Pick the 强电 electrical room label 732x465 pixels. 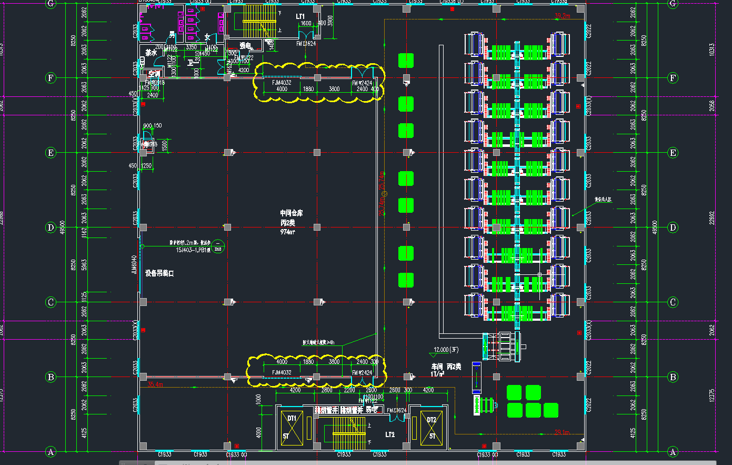click(245, 46)
